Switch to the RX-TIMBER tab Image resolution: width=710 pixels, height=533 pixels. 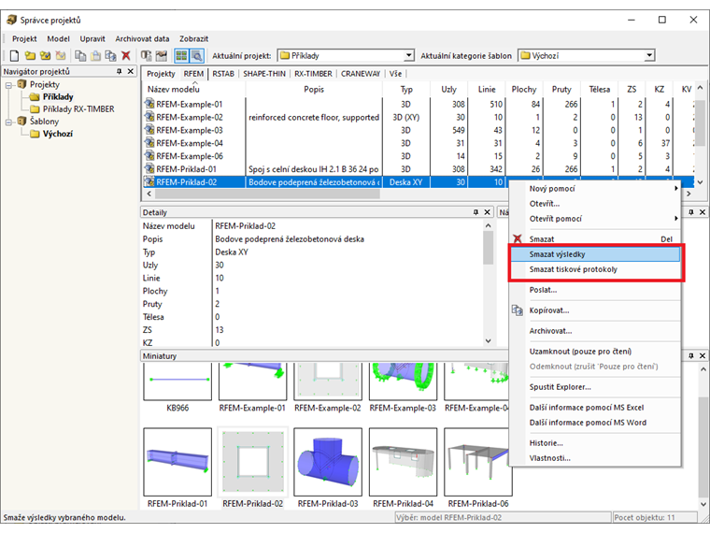[x=313, y=74]
